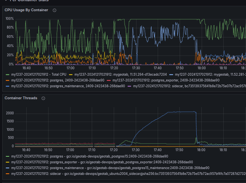
Task: Click 500 label on Container Threads y-axis
Action: (11, 138)
